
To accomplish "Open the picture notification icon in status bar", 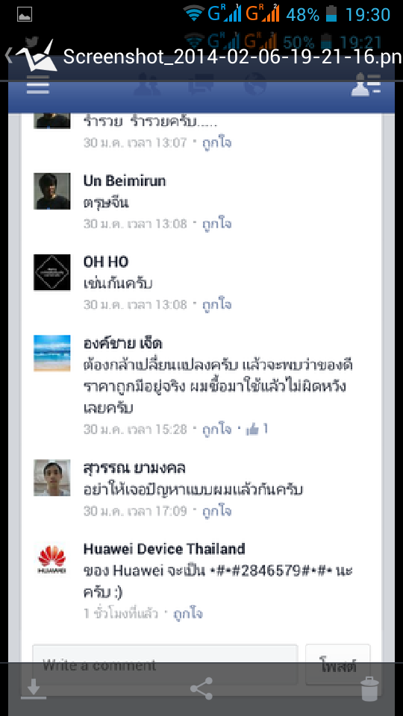I will tap(24, 14).
